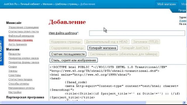Open Напоминания оплаты link
The width and height of the screenshot is (187, 105).
(21, 88)
